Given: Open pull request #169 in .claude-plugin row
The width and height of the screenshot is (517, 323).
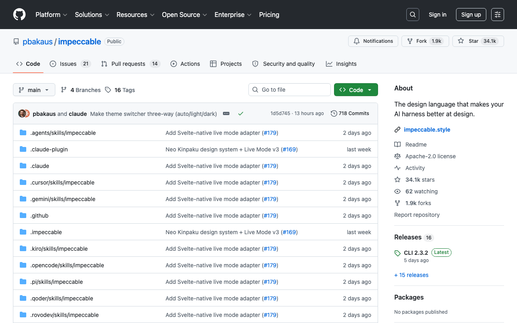Looking at the screenshot, I should coord(289,149).
